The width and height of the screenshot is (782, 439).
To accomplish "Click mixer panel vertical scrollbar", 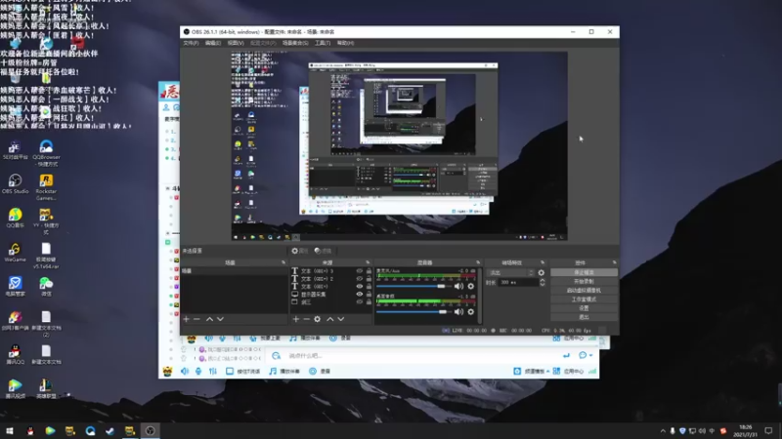I will 480,296.
